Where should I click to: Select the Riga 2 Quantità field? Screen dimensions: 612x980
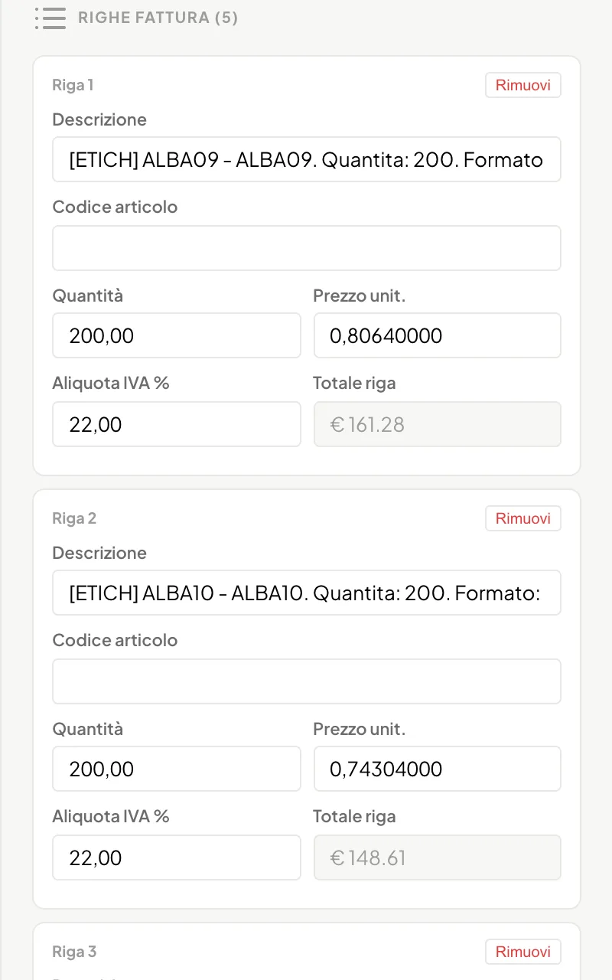point(177,769)
